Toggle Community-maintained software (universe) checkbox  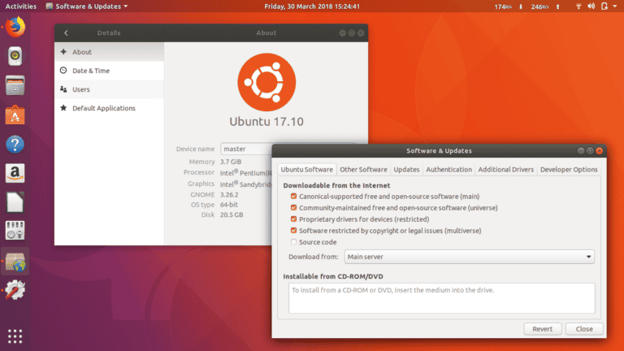click(x=293, y=208)
